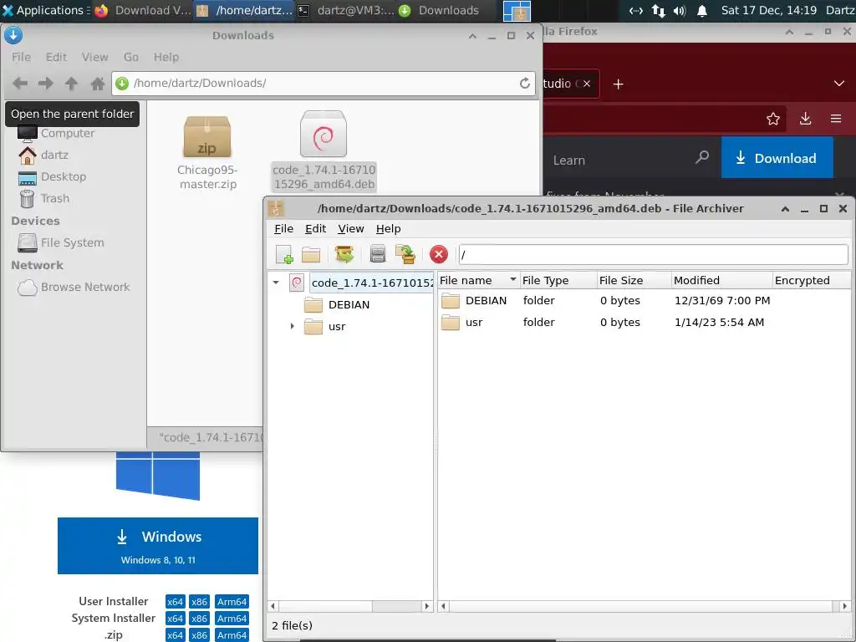856x642 pixels.
Task: Click the clock showing Sat 17 Dec, 14:19
Action: 769,10
